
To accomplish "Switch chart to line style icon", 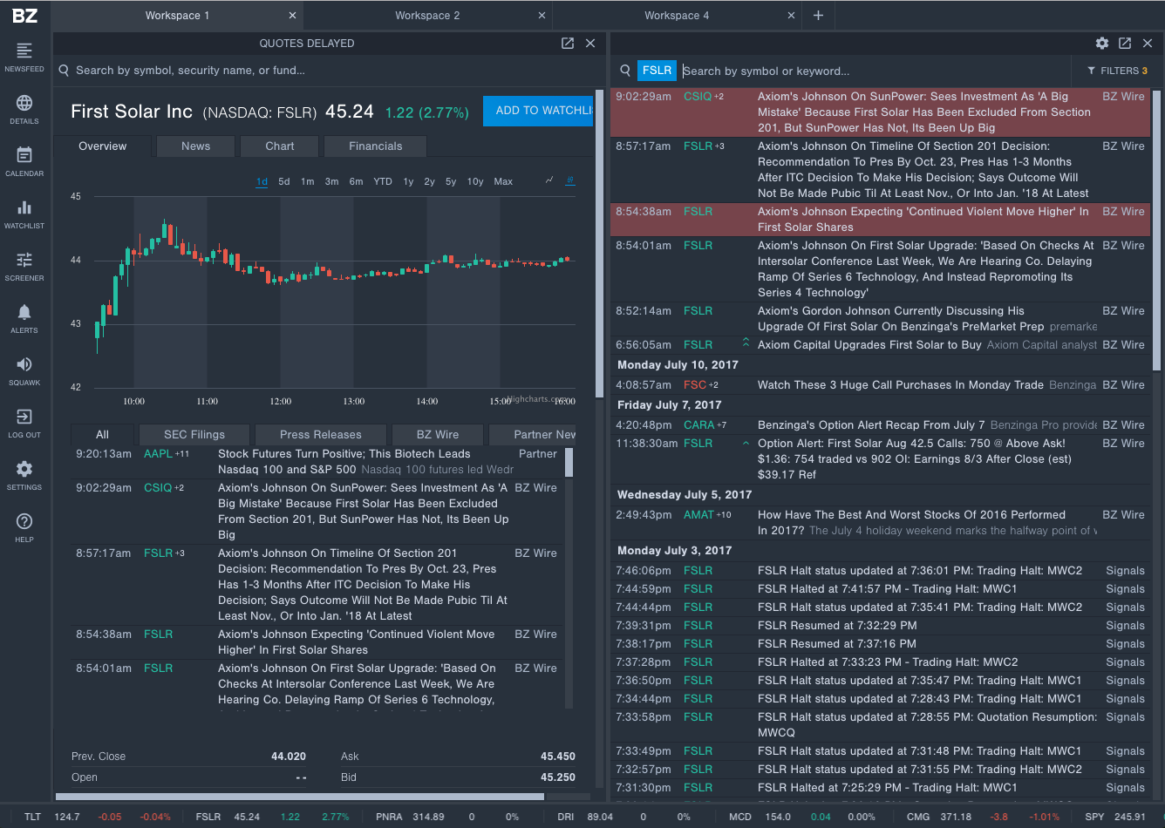I will [549, 180].
